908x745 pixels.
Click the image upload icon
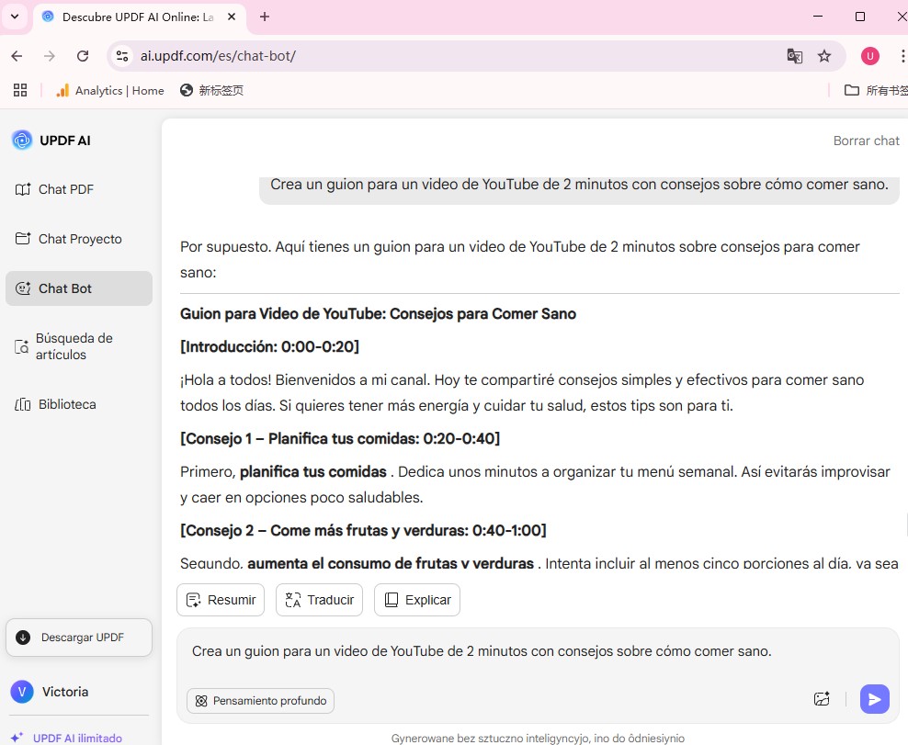822,699
